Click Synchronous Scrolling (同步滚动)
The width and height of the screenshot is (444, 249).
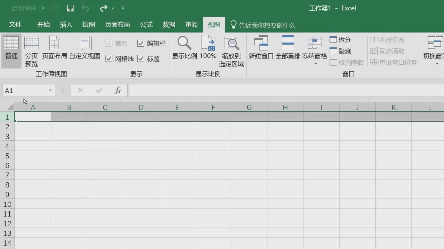pyautogui.click(x=387, y=51)
